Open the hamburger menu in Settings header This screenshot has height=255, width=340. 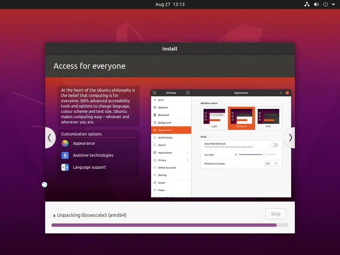(x=188, y=93)
